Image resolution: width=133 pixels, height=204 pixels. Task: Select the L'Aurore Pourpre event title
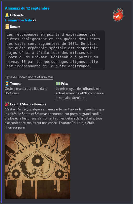click(x=33, y=104)
